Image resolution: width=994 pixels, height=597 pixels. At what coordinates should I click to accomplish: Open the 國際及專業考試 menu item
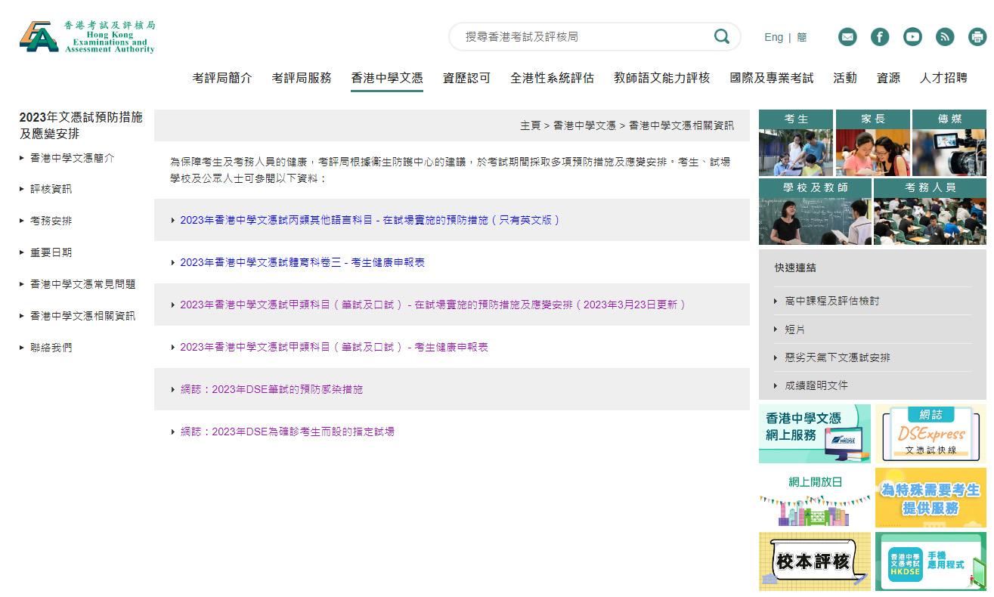[x=771, y=78]
